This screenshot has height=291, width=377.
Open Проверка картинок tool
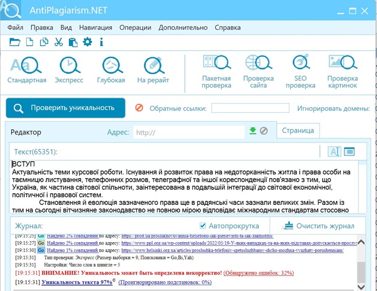tap(343, 72)
